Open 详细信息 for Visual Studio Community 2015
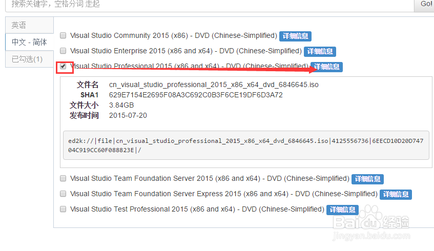434x251 pixels. [x=295, y=36]
